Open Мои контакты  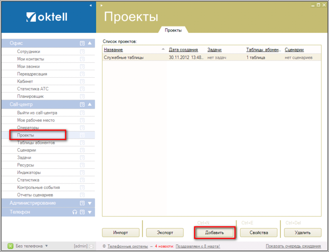[31, 59]
